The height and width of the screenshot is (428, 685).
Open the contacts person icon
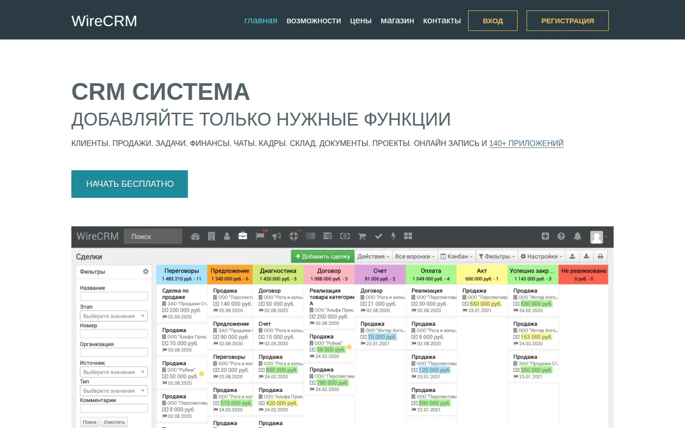pos(227,236)
